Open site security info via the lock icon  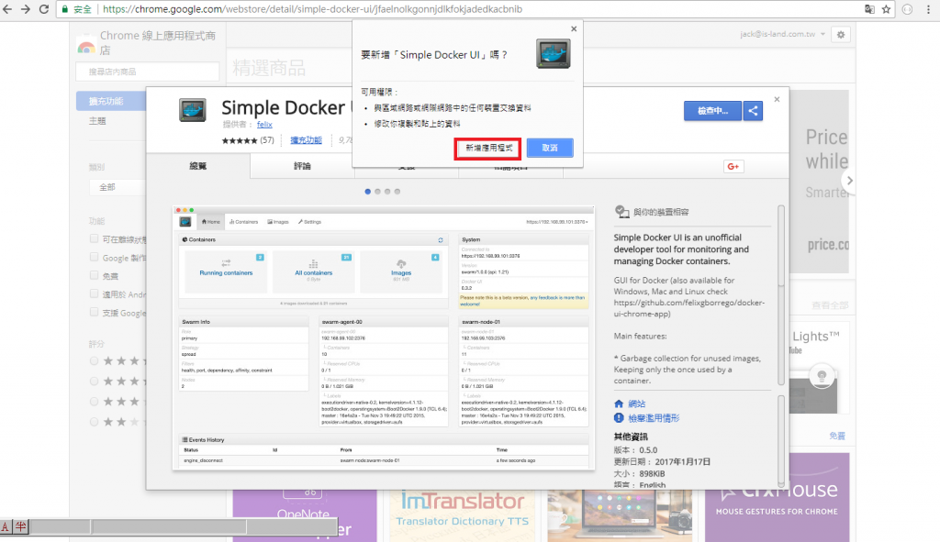coord(65,9)
